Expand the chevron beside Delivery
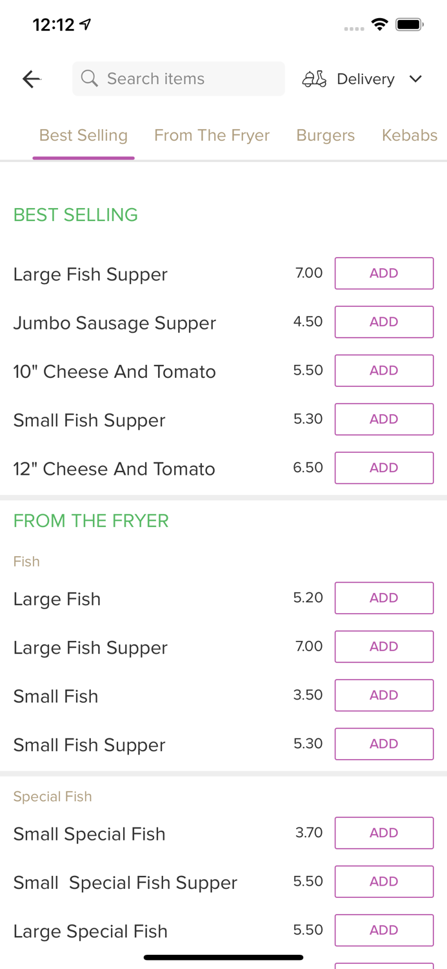 pos(416,79)
